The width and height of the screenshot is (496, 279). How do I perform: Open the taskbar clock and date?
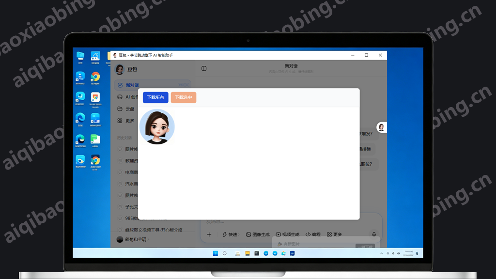point(408,253)
